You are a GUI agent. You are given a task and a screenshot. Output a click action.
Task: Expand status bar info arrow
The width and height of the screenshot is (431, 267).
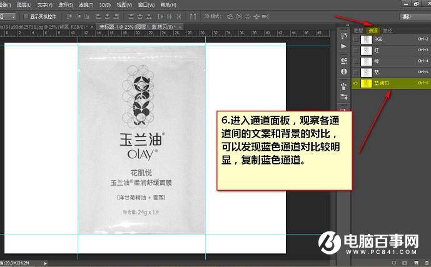(46, 263)
